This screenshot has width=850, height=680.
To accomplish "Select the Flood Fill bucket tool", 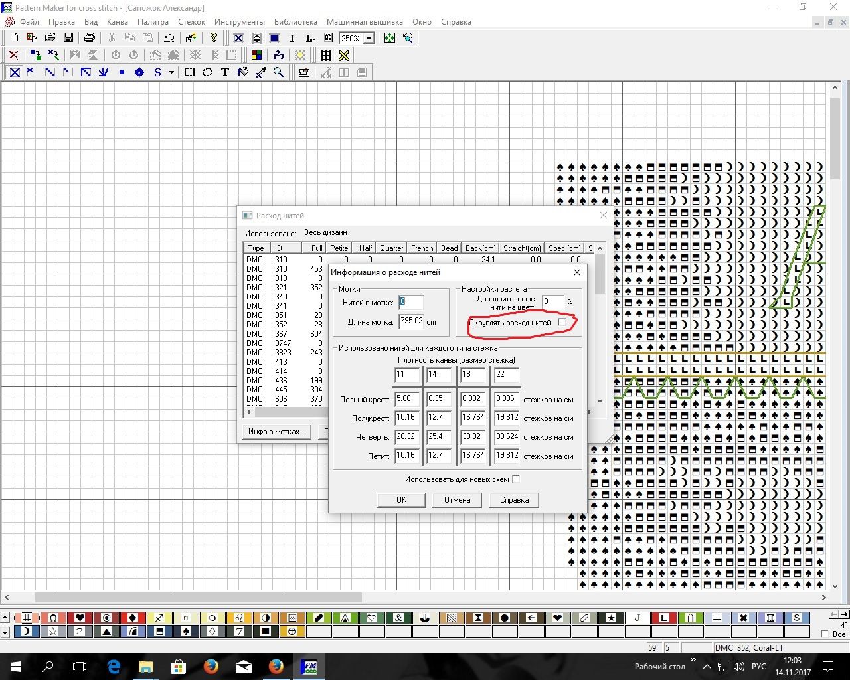I will click(243, 72).
